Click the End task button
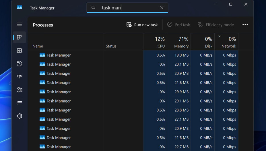Image resolution: width=266 pixels, height=151 pixels. [x=178, y=25]
